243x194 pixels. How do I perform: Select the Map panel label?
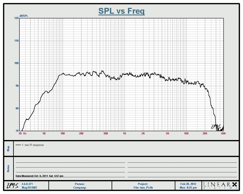click(x=8, y=148)
